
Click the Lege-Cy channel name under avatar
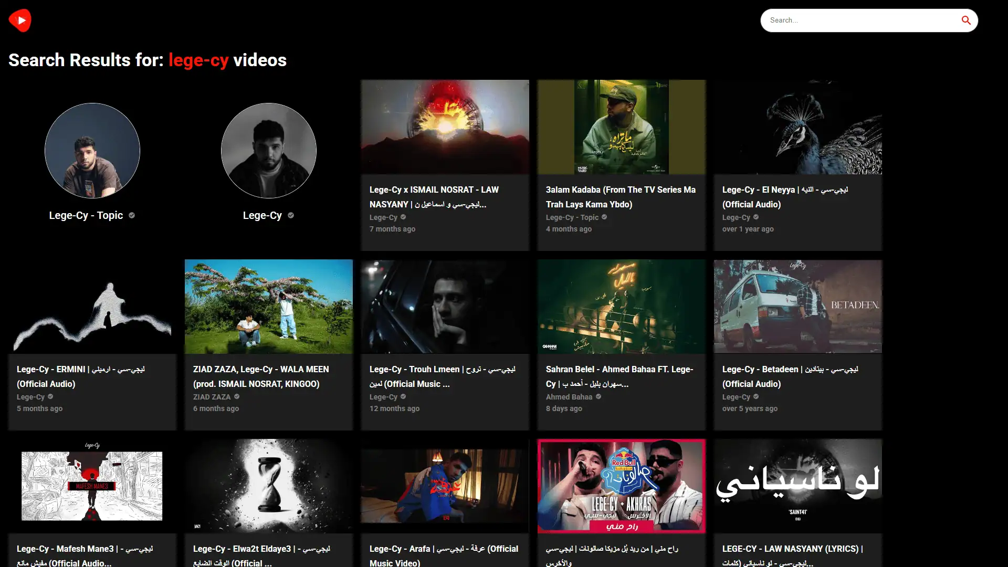[x=262, y=215]
